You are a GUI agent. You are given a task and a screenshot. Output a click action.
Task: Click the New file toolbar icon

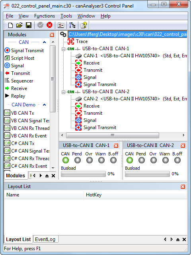11,25
